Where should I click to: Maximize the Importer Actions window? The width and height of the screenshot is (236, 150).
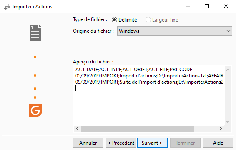point(207,6)
